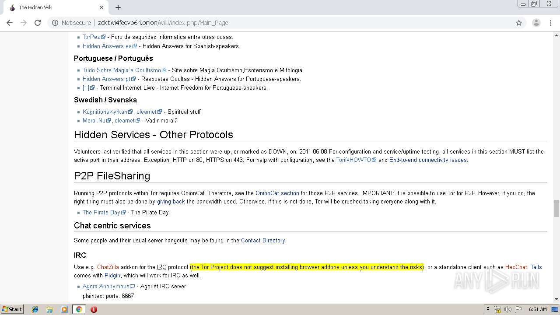Open the KognitionsKyrkan link

coord(105,112)
